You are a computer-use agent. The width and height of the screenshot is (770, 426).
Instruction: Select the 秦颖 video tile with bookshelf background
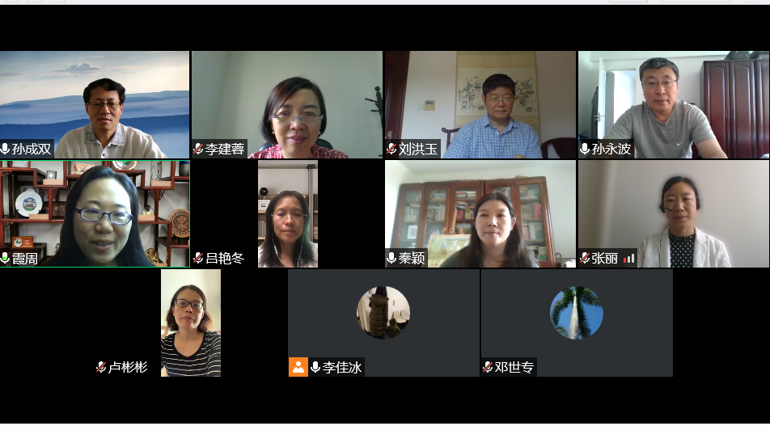[x=480, y=214]
